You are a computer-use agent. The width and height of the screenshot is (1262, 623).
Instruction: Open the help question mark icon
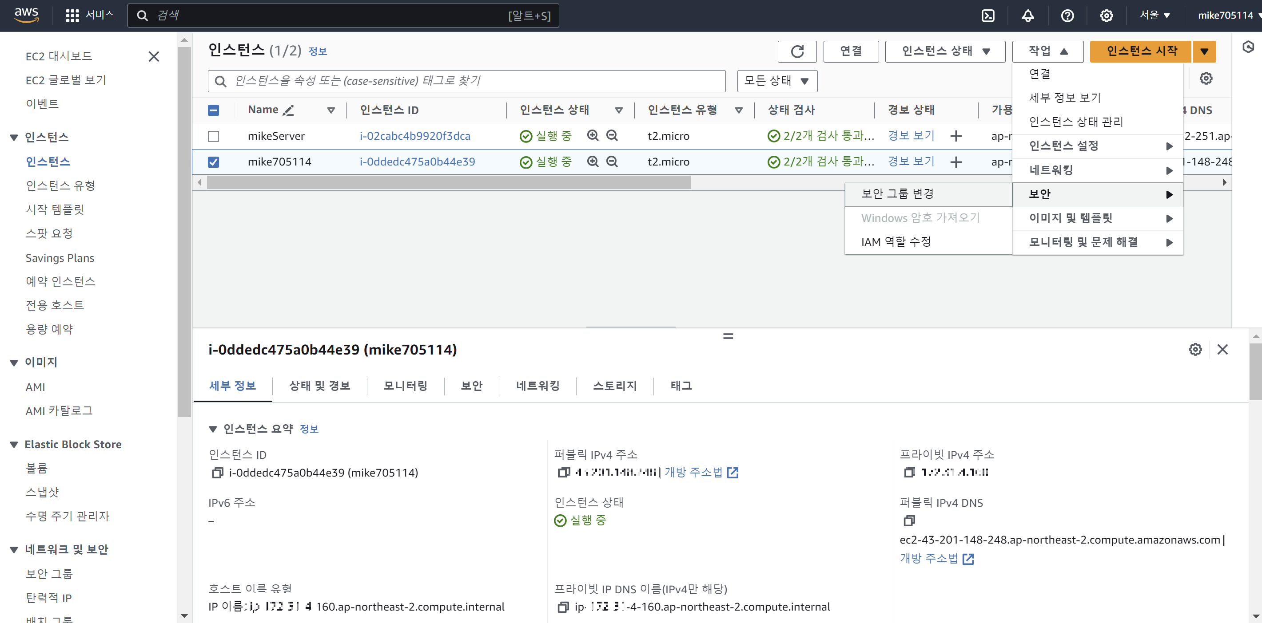[x=1067, y=16]
